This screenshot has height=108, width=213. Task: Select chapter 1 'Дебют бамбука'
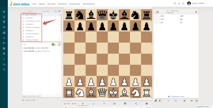(x=31, y=15)
